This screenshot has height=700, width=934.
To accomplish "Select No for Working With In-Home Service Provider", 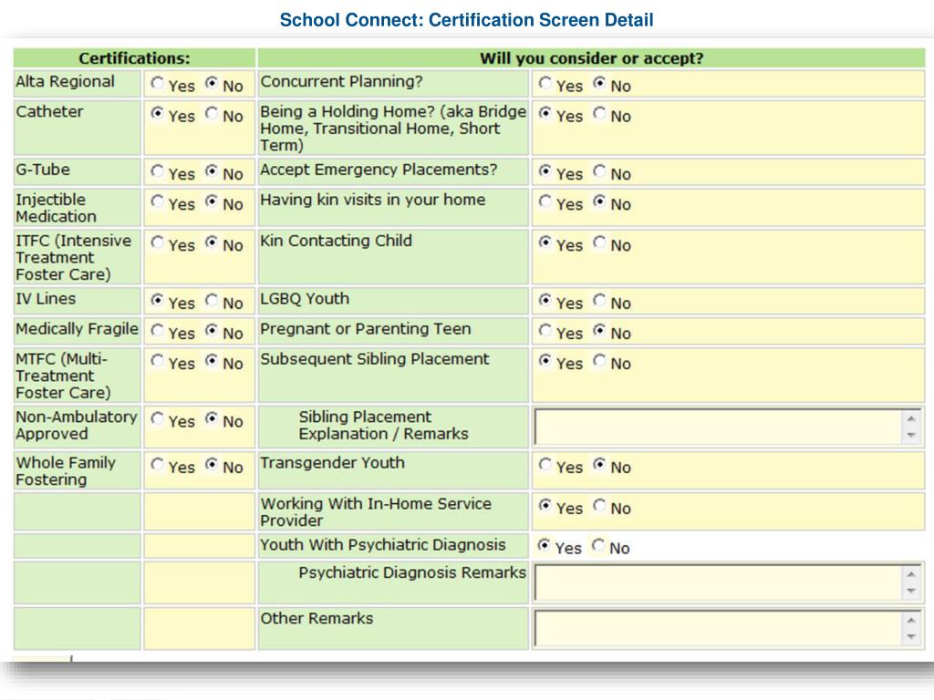I will [599, 505].
